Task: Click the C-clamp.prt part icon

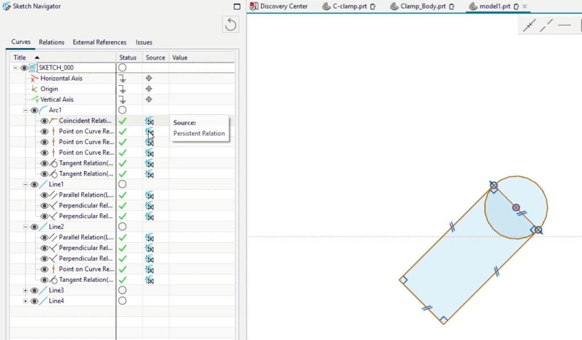Action: pos(326,6)
